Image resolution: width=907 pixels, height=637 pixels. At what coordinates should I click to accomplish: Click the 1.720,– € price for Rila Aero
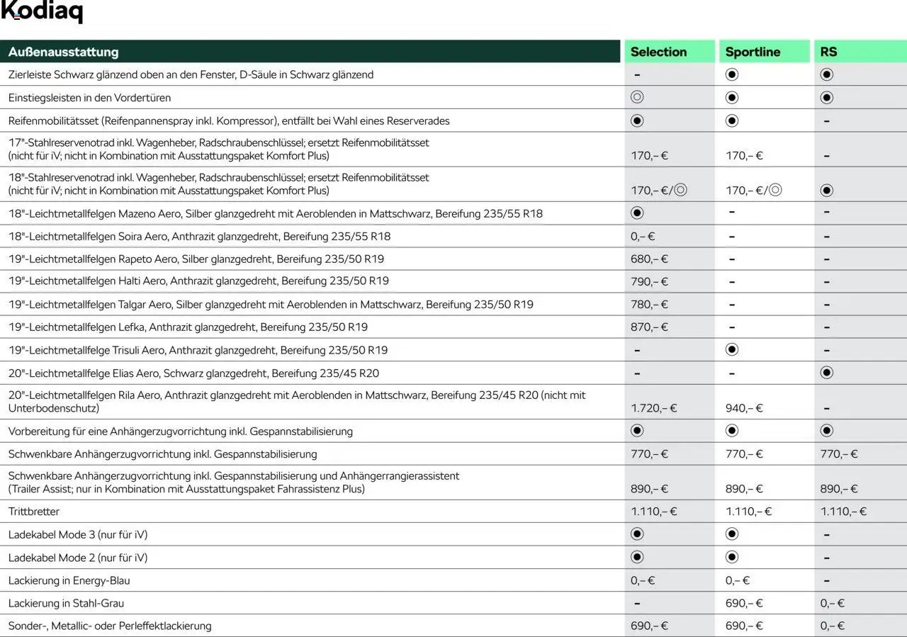[654, 408]
